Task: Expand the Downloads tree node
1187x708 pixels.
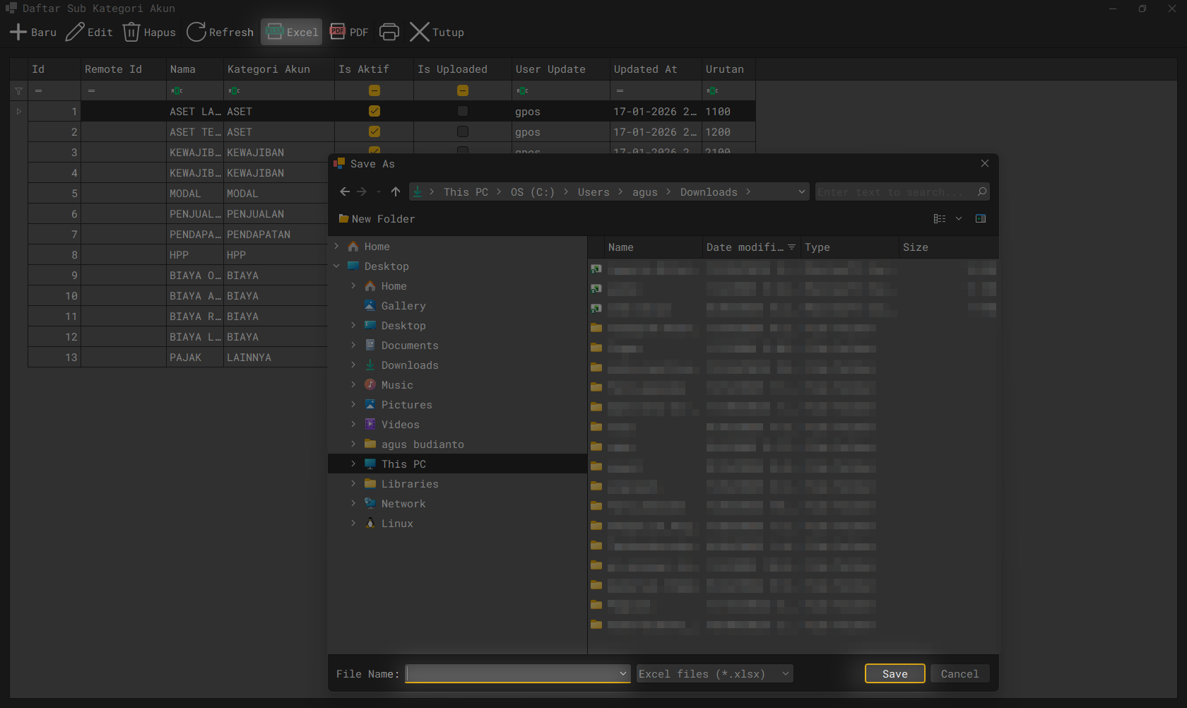Action: click(x=354, y=365)
